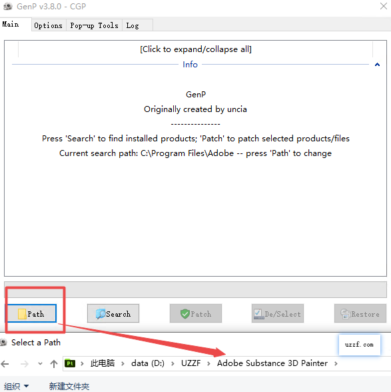Click the Search button with magnifier icon
The height and width of the screenshot is (392, 391).
coord(113,313)
